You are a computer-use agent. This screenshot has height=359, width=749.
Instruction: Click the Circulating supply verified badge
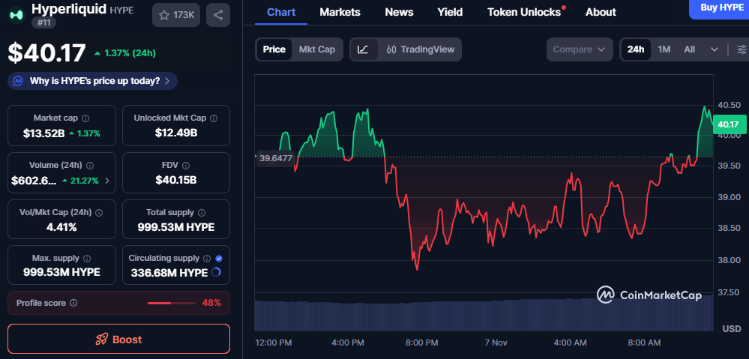coord(218,258)
